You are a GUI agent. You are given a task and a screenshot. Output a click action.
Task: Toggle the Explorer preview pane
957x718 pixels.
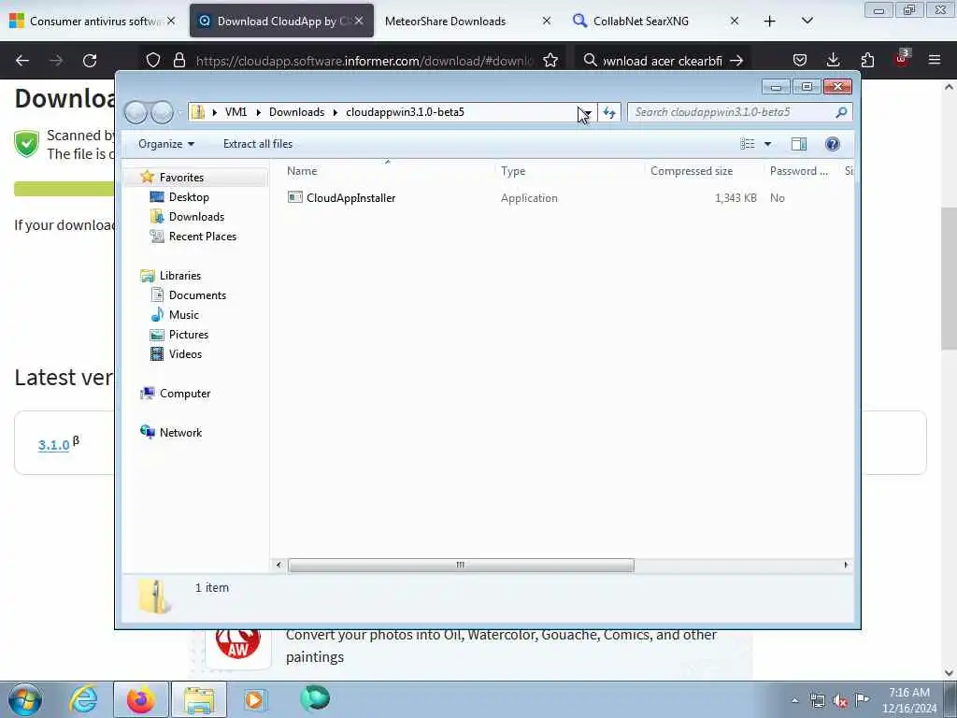(799, 144)
